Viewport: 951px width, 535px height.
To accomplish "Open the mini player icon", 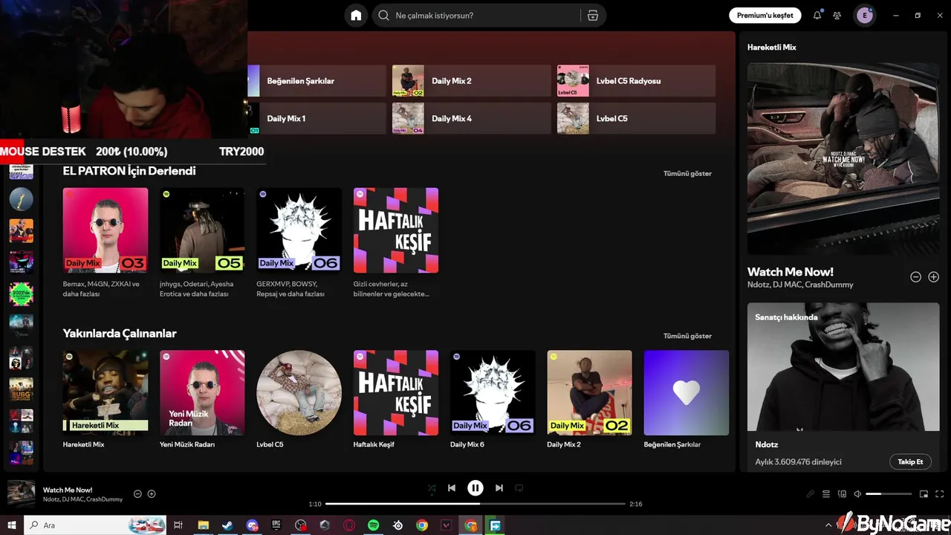I will coord(924,494).
